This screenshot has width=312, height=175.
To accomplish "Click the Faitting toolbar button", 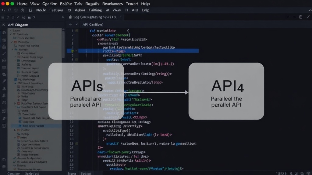I will [95, 10].
